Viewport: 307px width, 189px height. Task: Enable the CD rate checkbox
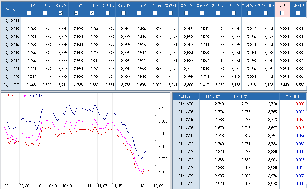click(282, 13)
